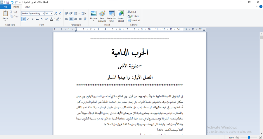Click the Undo arrow in title bar
263x139 pixels.
tap(12, 2)
